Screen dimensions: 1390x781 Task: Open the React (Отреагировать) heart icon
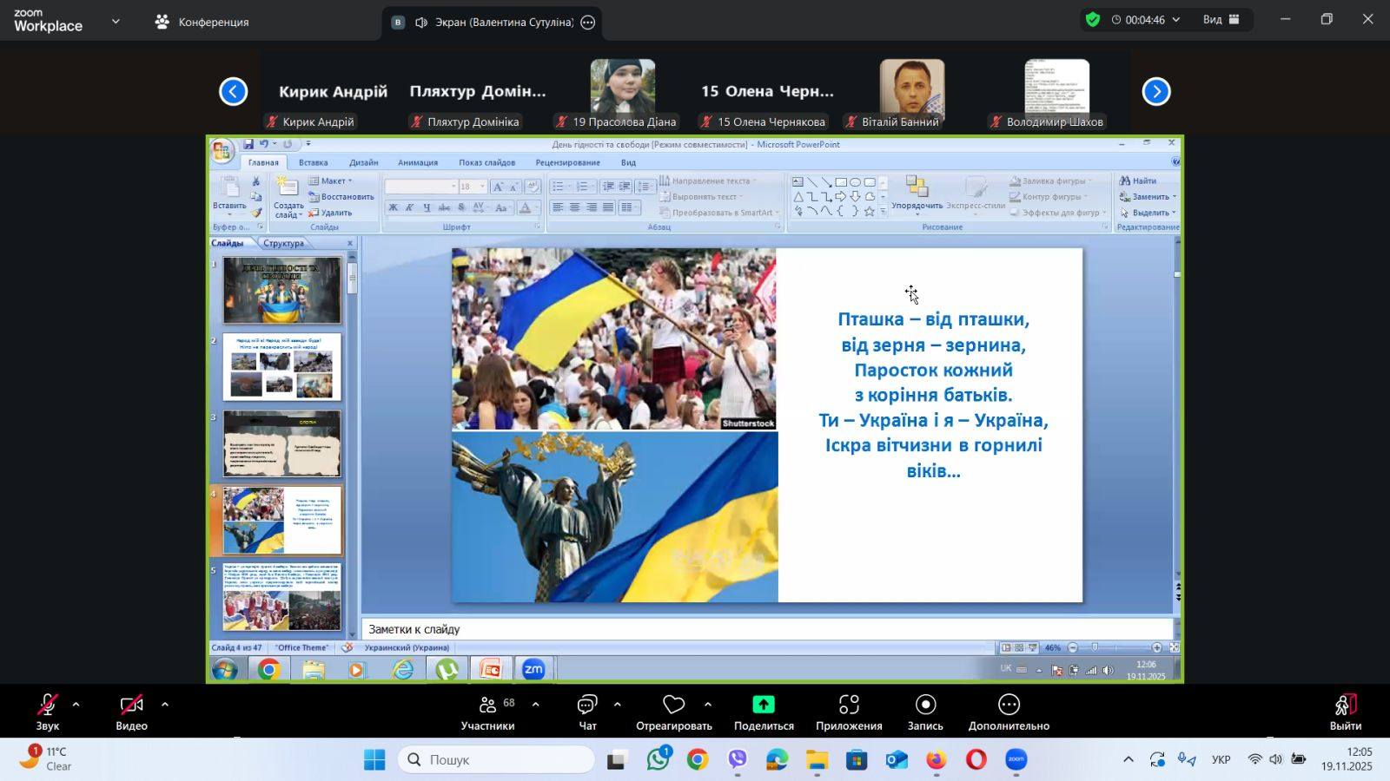click(x=673, y=705)
